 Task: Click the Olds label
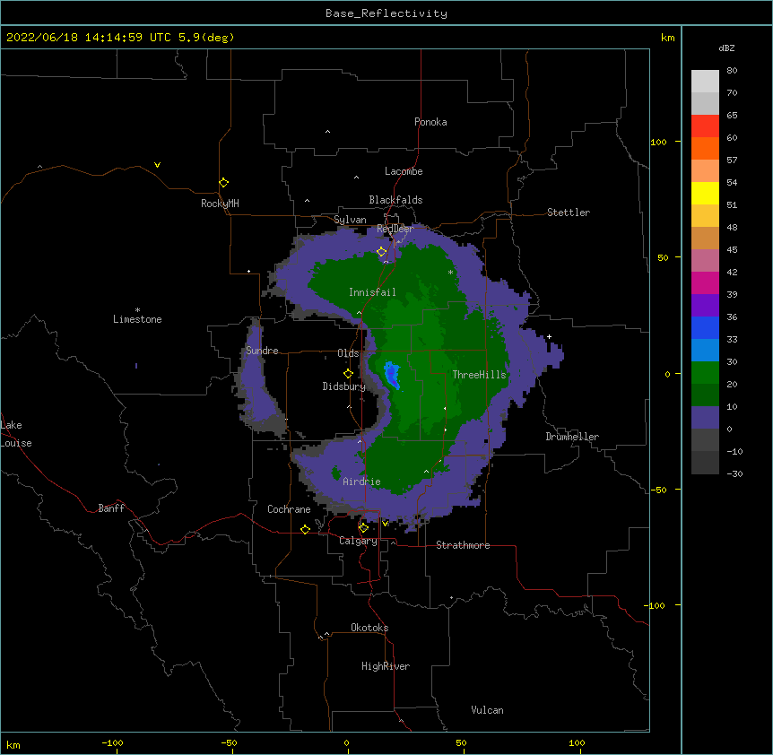point(348,353)
